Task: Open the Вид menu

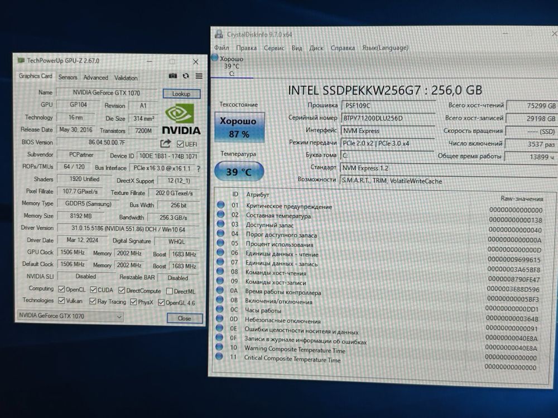Action: point(297,47)
